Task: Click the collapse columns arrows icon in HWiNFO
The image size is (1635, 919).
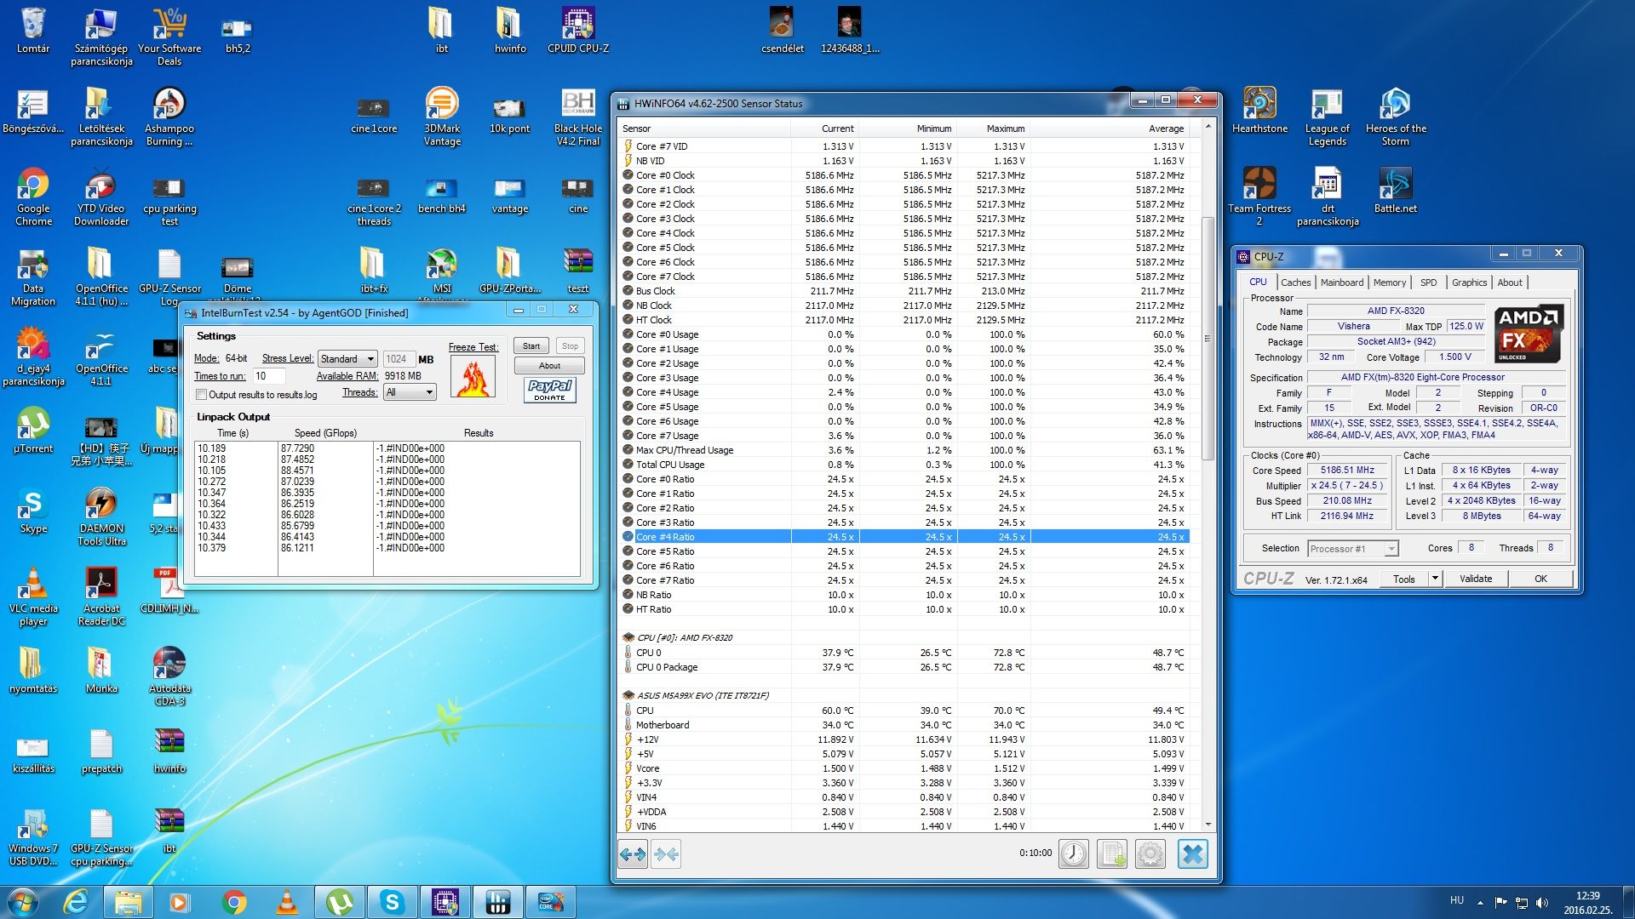Action: 667,853
